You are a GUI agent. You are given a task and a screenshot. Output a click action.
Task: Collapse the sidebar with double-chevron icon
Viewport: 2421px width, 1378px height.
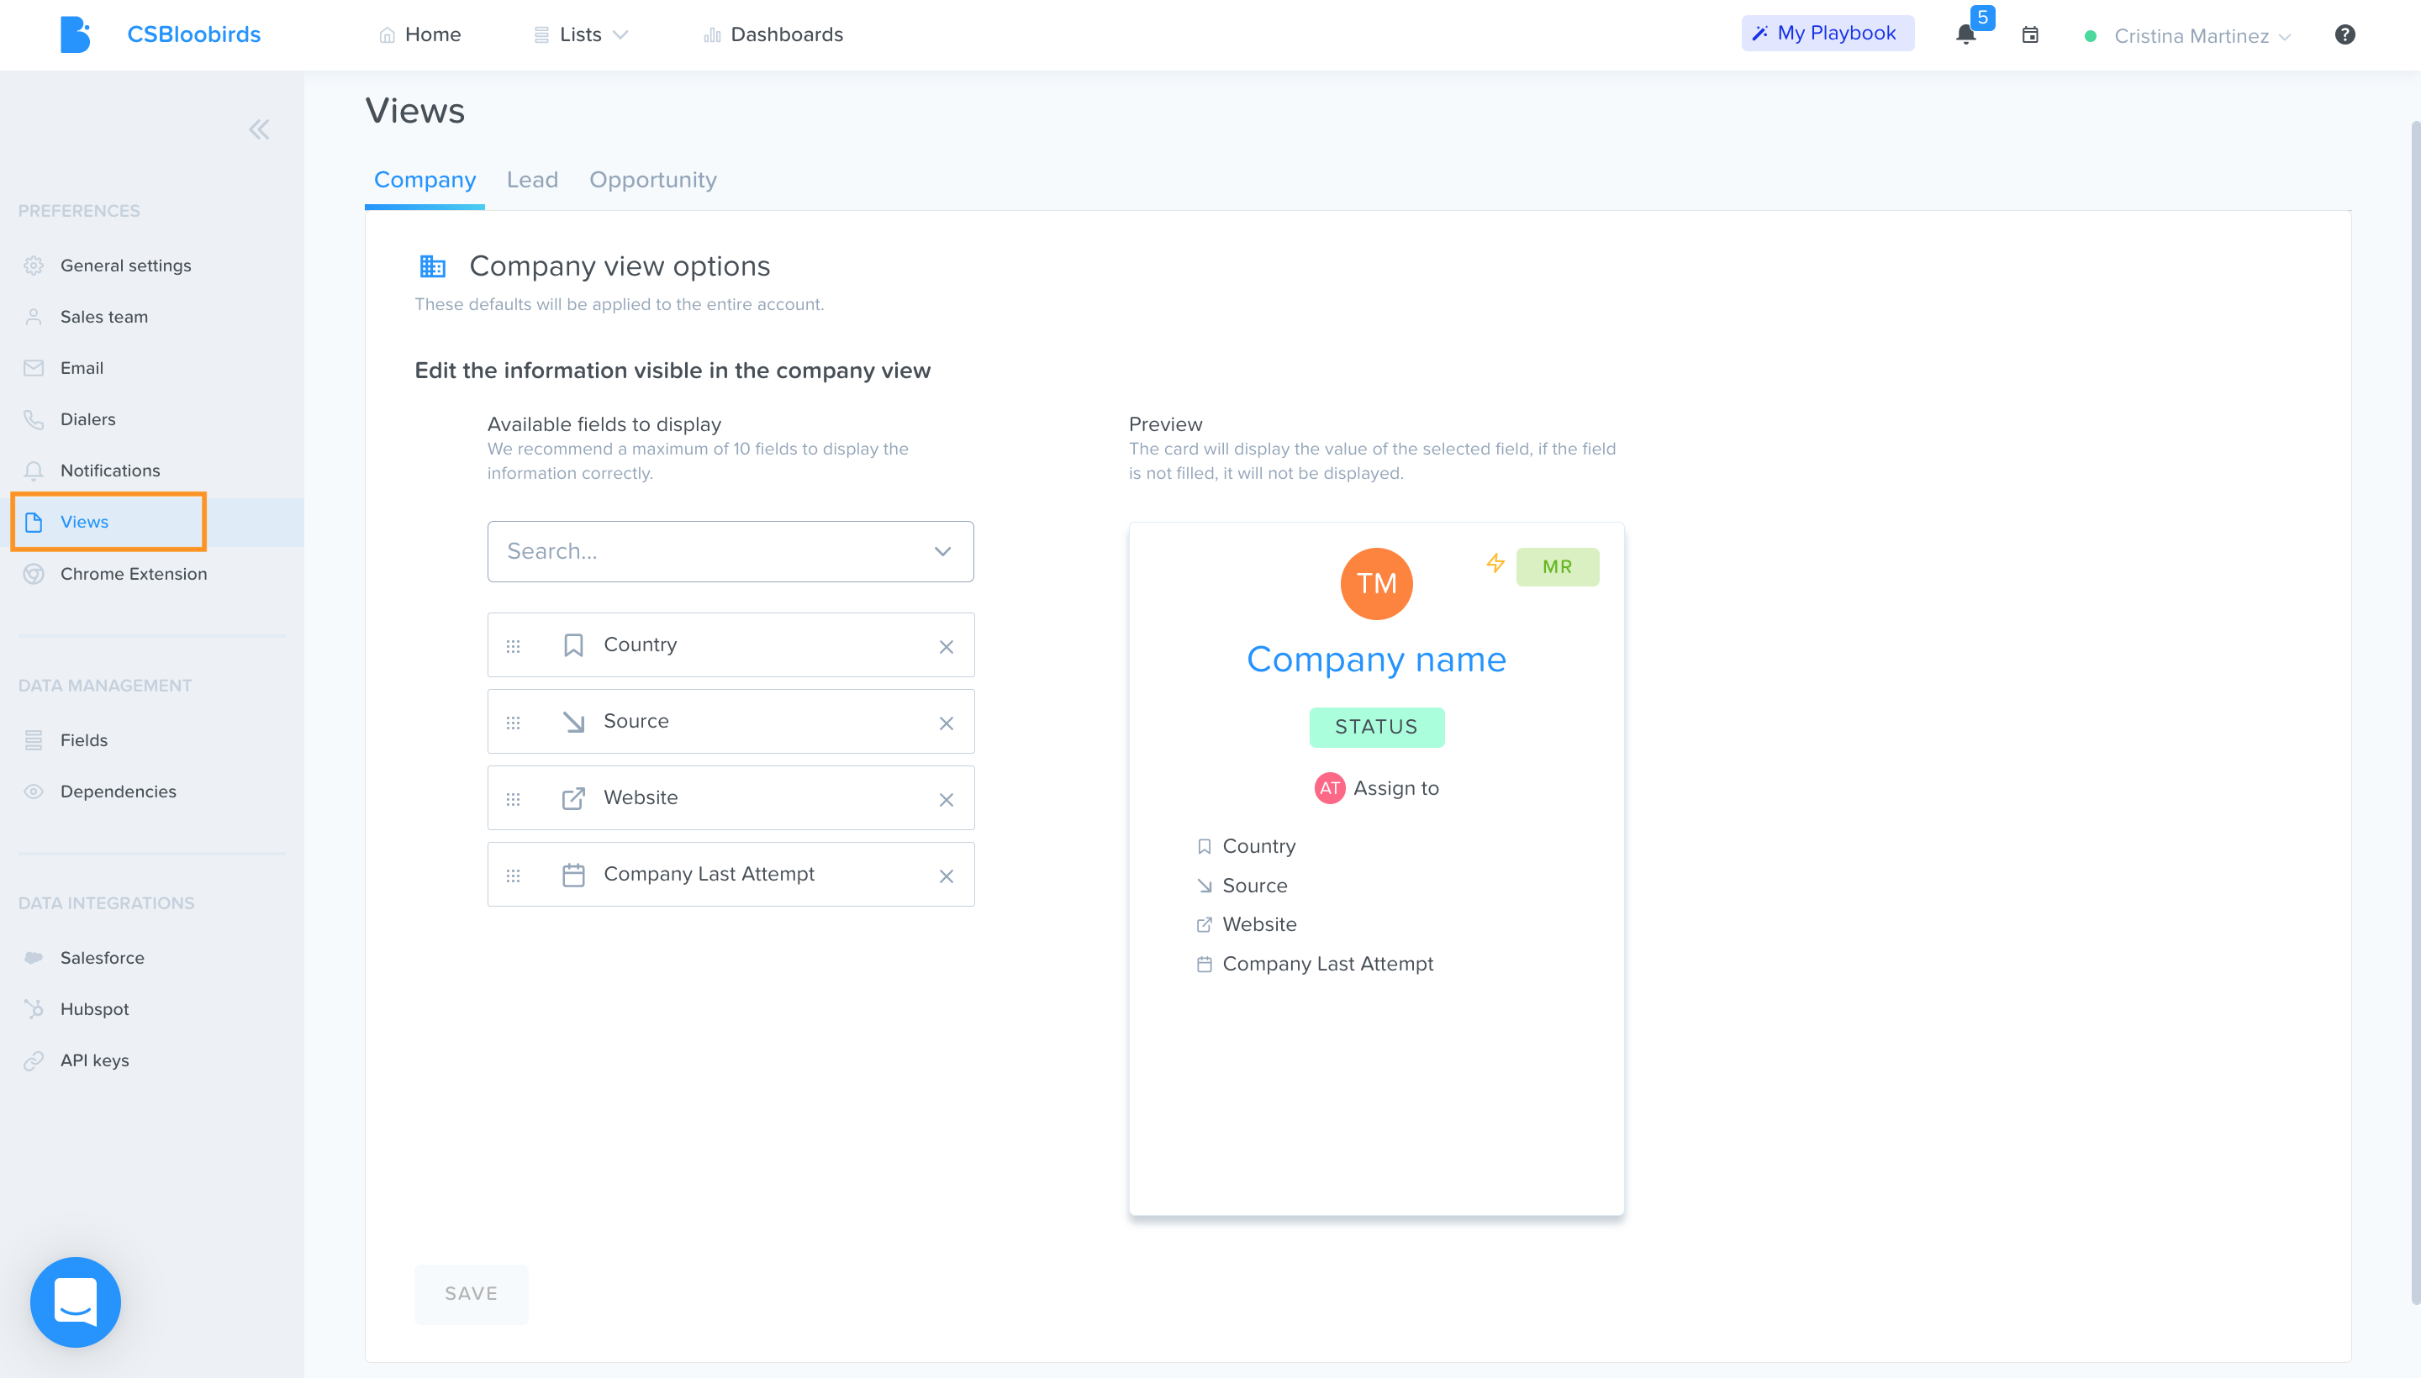(258, 129)
